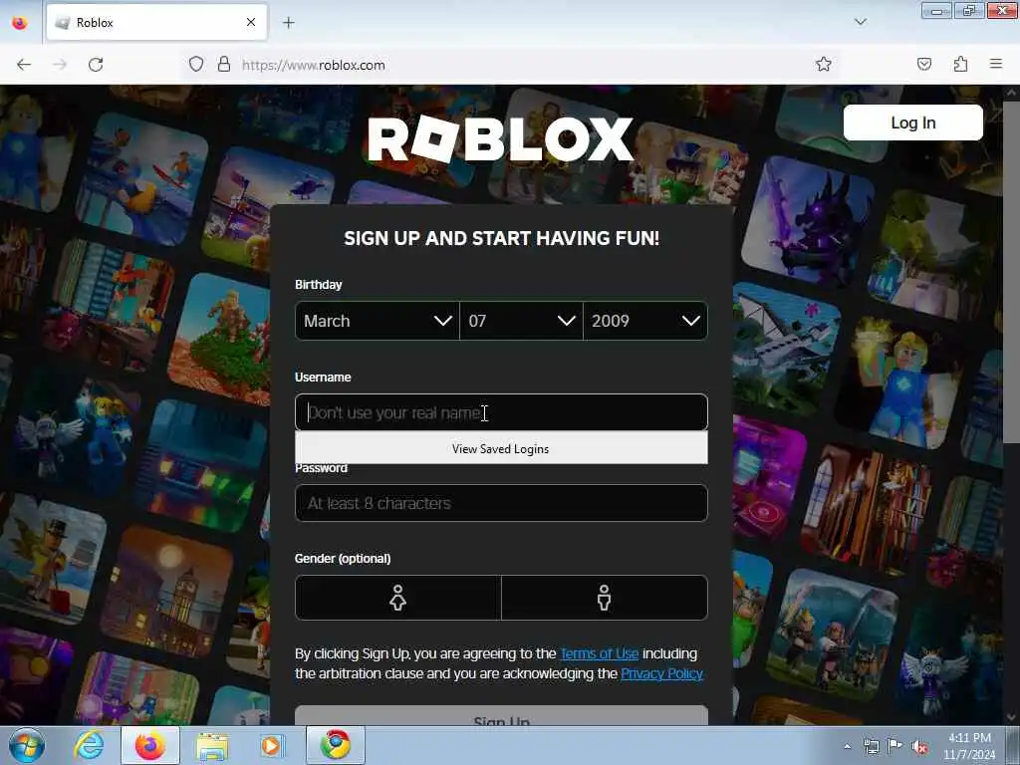Image resolution: width=1020 pixels, height=765 pixels.
Task: Click the Firefox View icon beside tabs
Action: [x=20, y=23]
